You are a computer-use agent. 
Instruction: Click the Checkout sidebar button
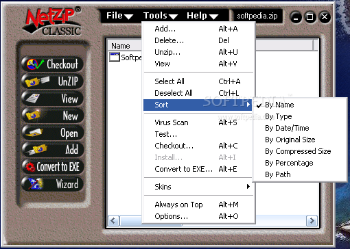52,64
